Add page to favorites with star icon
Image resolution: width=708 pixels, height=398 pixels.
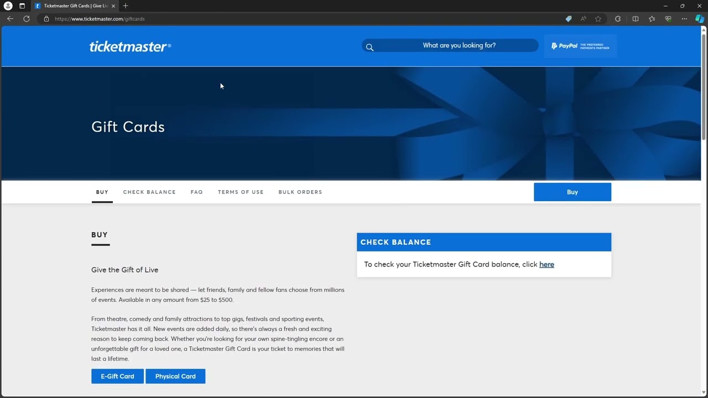point(598,19)
